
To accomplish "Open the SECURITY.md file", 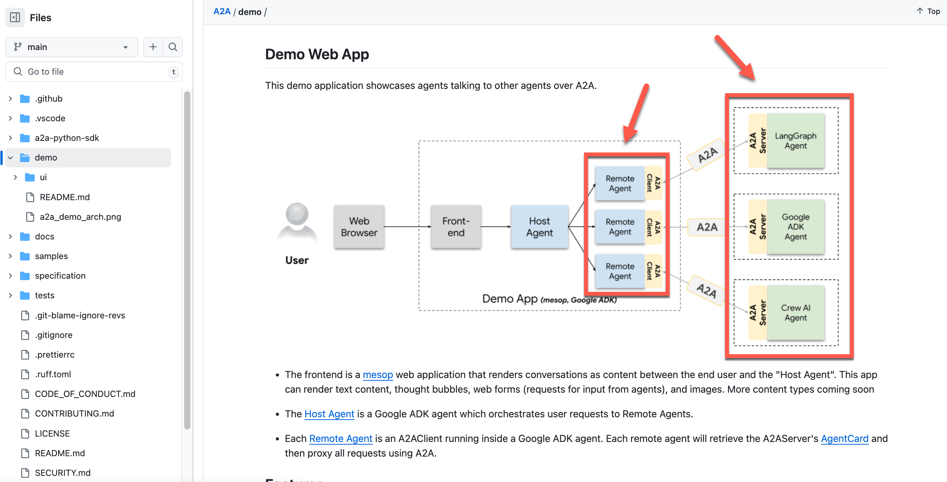I will click(x=62, y=473).
